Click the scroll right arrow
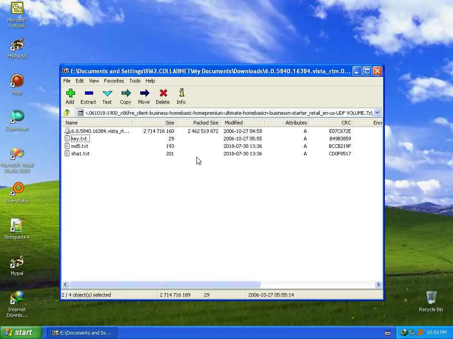This screenshot has height=339, width=453. pyautogui.click(x=379, y=285)
